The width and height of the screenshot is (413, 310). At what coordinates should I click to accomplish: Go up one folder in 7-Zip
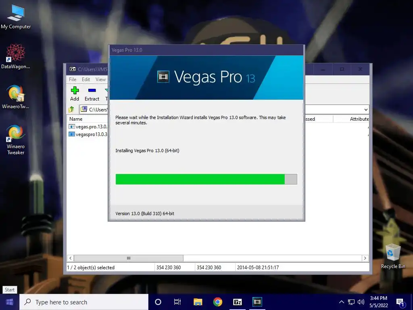point(71,109)
